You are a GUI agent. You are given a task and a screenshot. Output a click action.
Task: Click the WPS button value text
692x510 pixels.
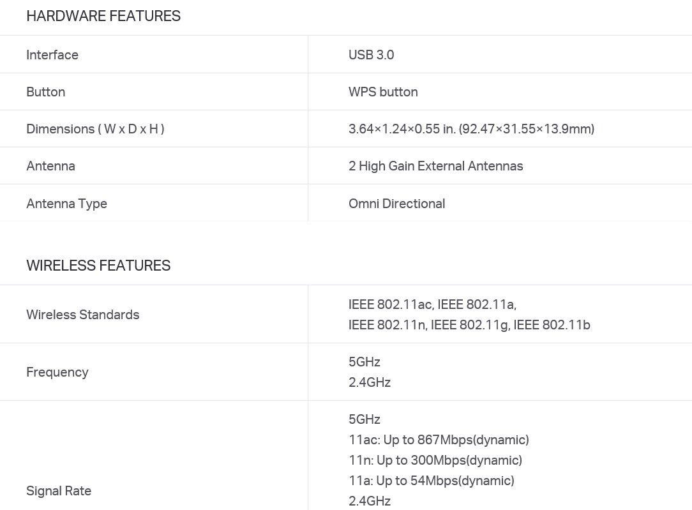383,92
